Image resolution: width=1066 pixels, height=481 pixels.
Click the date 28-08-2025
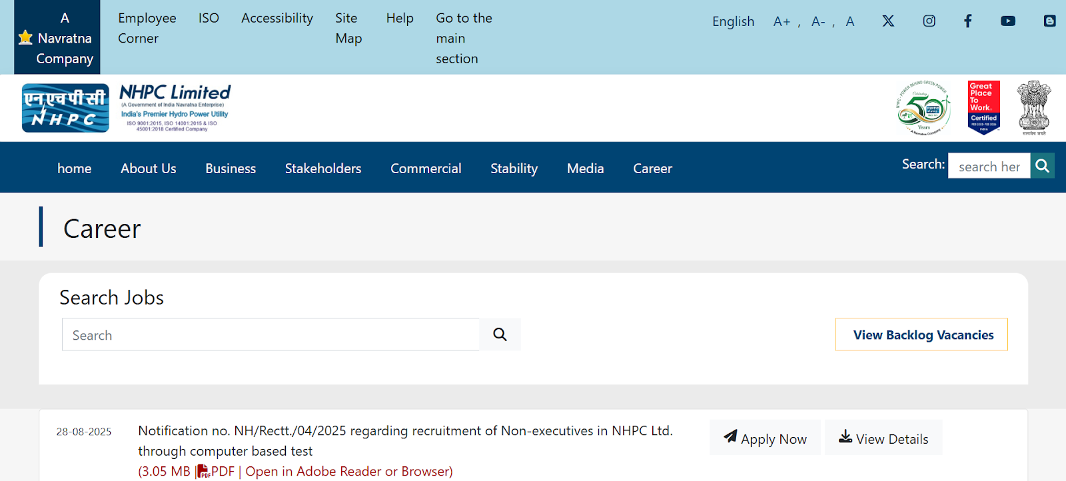[x=84, y=432]
